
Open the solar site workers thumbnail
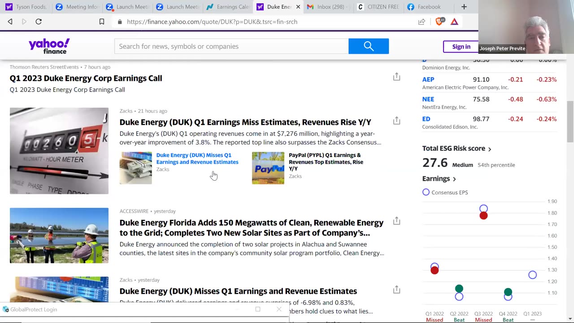pos(59,236)
